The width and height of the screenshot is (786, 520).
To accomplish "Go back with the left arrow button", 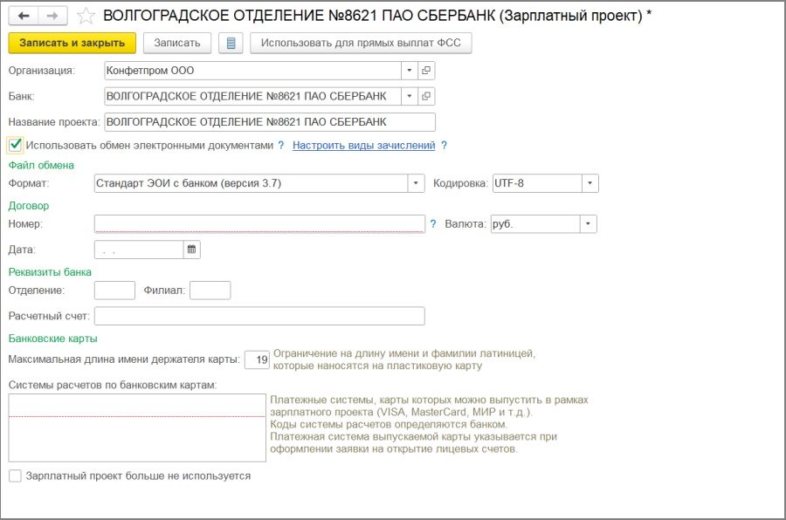I will click(x=23, y=16).
